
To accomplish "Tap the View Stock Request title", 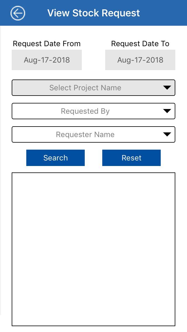I will pyautogui.click(x=93, y=13).
